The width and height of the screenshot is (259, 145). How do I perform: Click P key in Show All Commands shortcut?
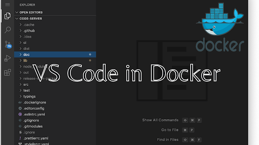tap(199, 120)
